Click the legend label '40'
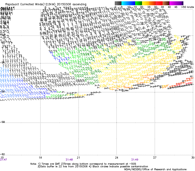 pos(169,7)
